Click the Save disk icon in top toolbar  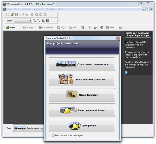[16, 15]
